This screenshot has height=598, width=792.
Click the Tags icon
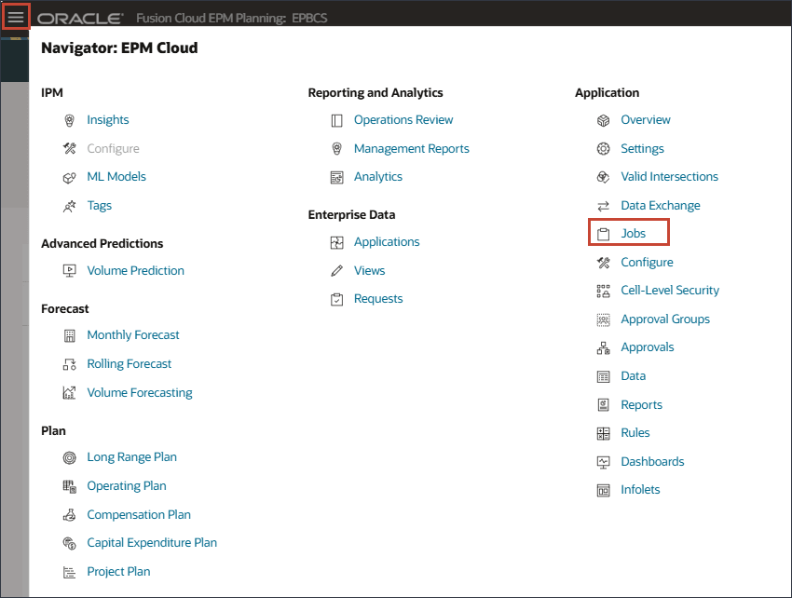tap(69, 206)
